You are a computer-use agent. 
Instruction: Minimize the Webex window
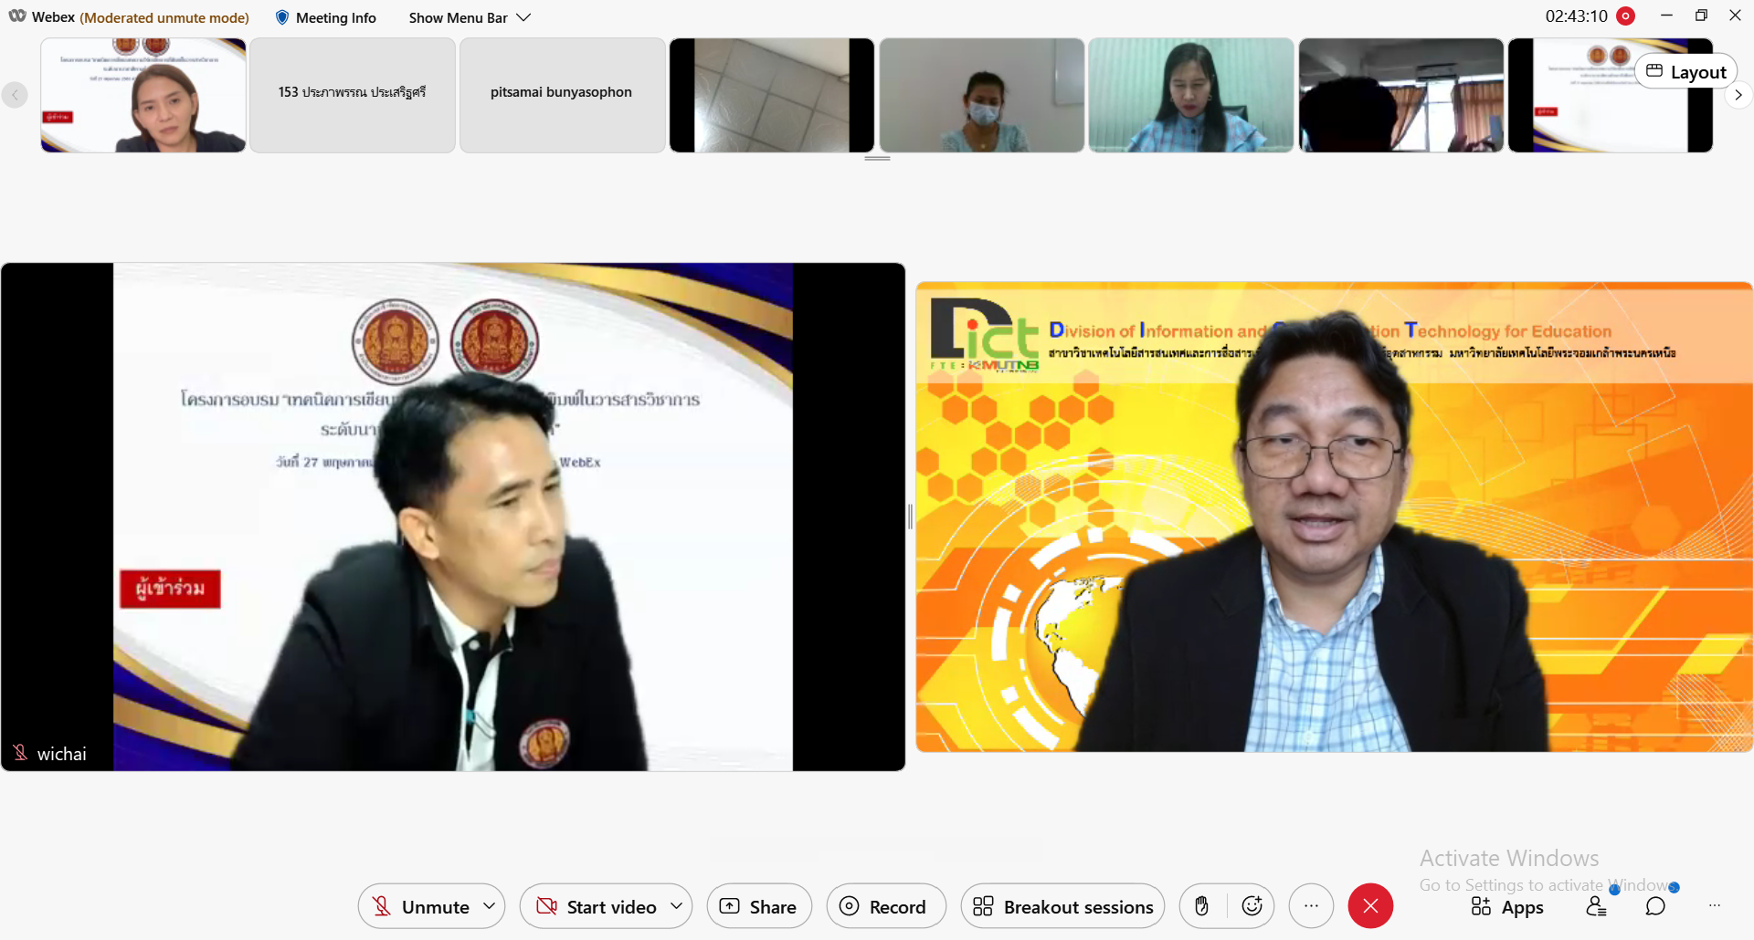(1666, 16)
